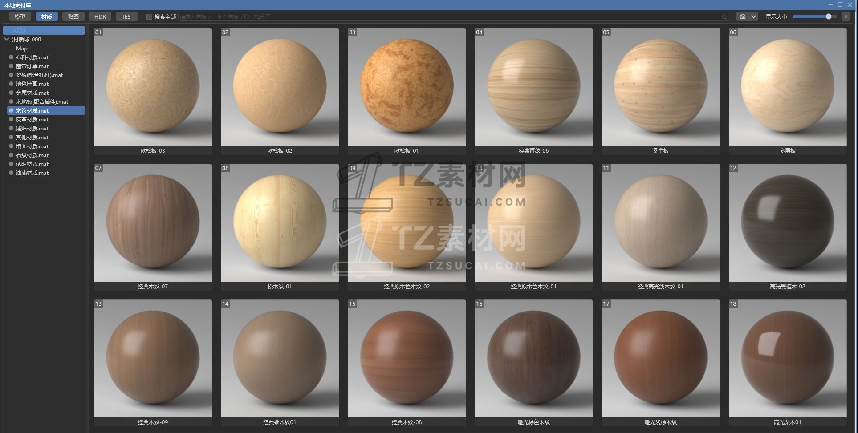Click the camera capture icon
This screenshot has width=858, height=433.
pos(742,16)
